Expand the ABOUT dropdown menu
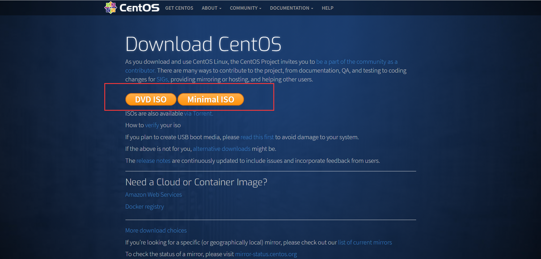Screen dimensions: 541x259 pyautogui.click(x=211, y=8)
